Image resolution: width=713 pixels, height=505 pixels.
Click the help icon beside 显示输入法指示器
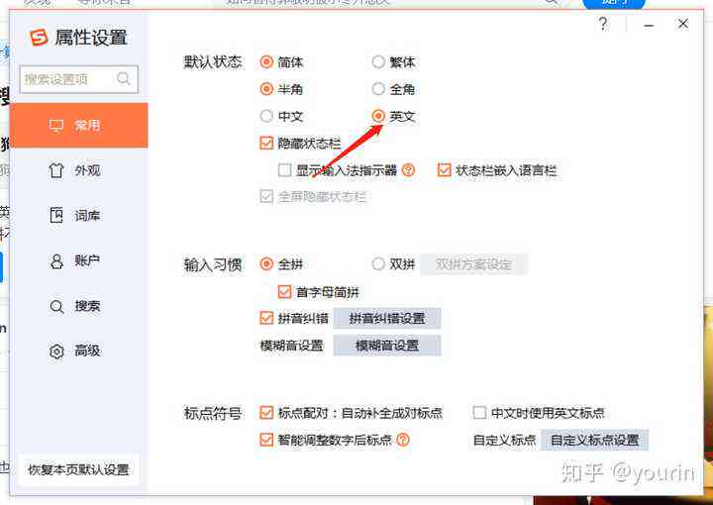pyautogui.click(x=408, y=170)
